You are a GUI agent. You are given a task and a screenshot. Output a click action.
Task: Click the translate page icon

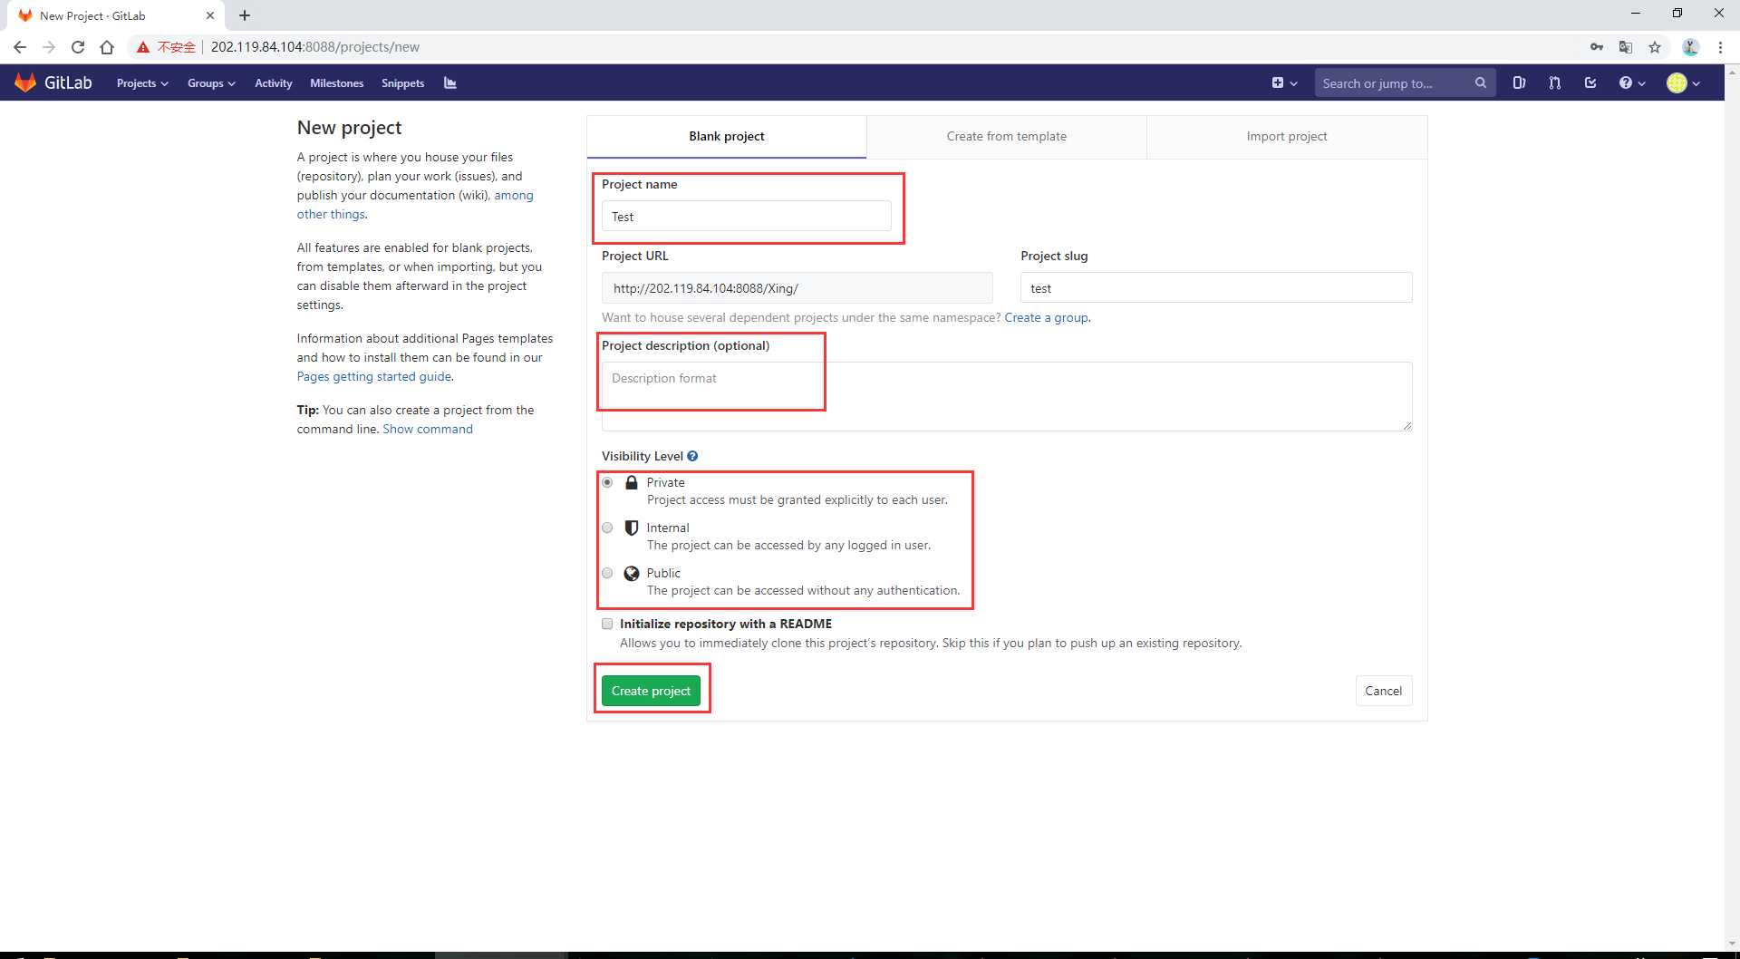point(1626,47)
